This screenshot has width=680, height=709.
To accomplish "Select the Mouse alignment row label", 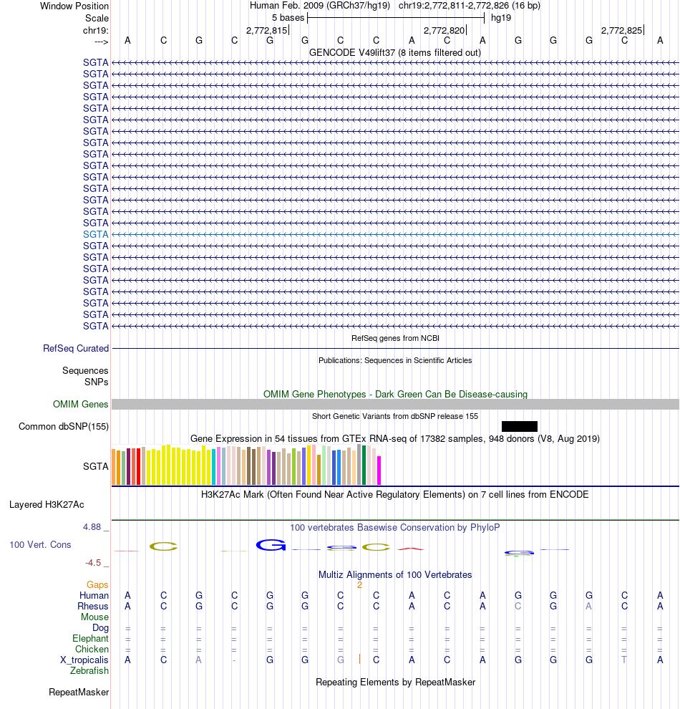I will pos(95,617).
